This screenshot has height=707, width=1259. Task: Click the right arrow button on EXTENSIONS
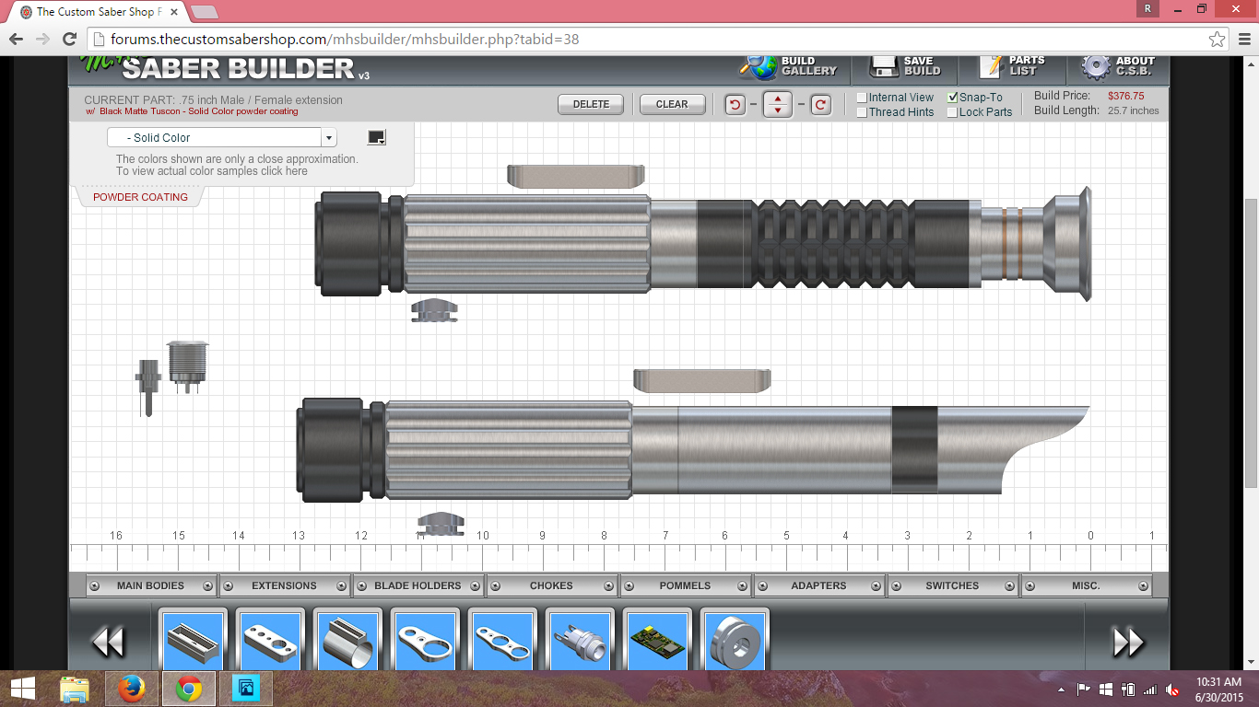pyautogui.click(x=341, y=585)
